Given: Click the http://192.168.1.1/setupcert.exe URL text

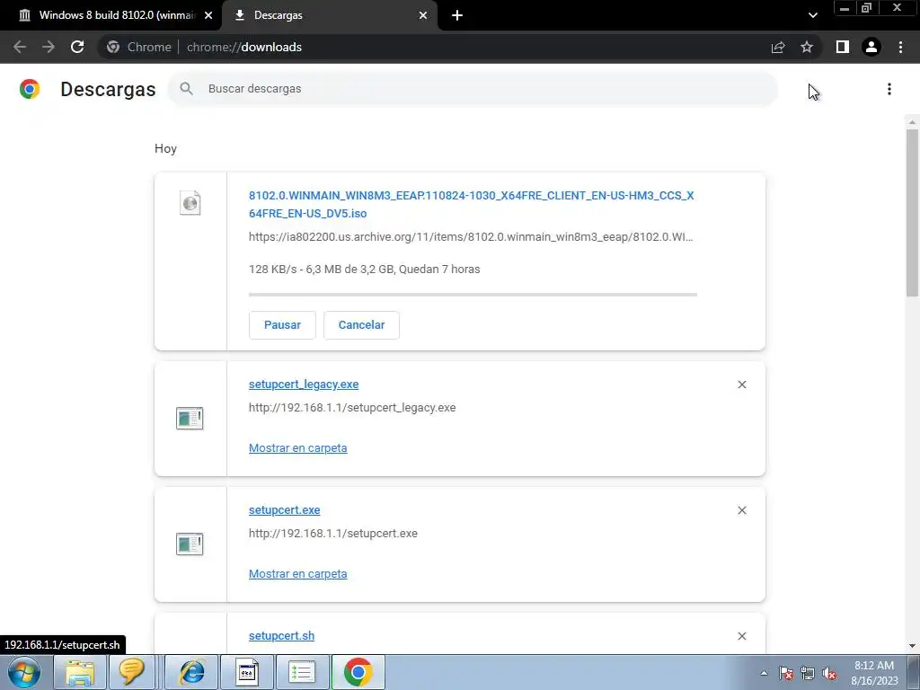Looking at the screenshot, I should (333, 534).
